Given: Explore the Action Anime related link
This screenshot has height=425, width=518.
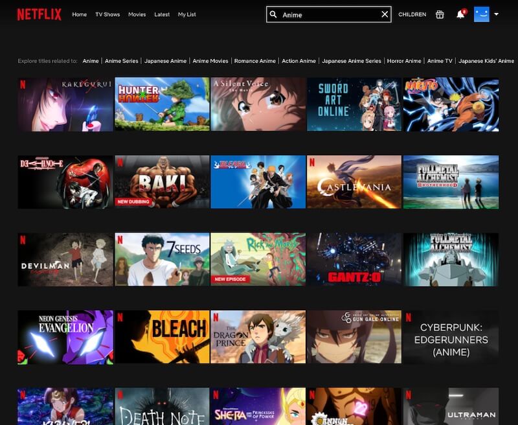Looking at the screenshot, I should point(298,61).
